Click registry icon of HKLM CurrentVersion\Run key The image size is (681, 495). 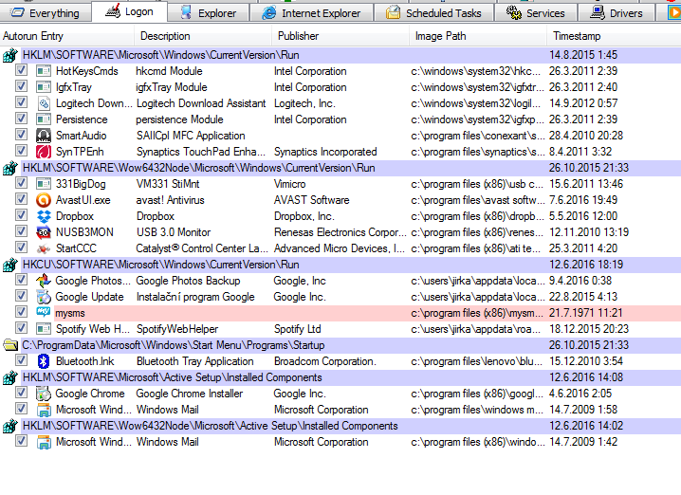point(10,55)
